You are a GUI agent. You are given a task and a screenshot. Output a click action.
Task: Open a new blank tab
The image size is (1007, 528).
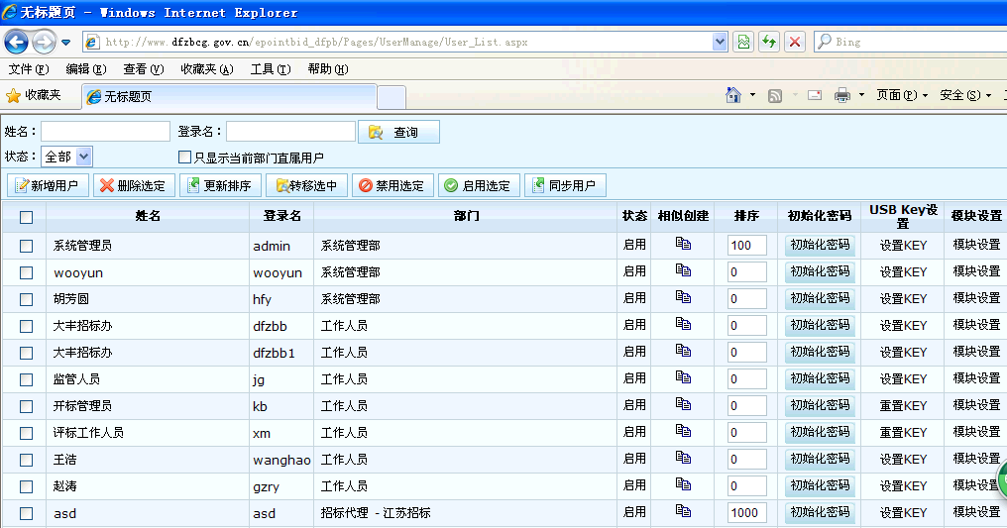(392, 97)
